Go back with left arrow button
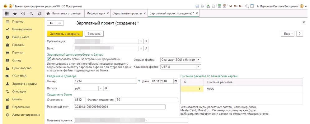Image resolution: width=310 pixels, height=124 pixels. pos(51,23)
